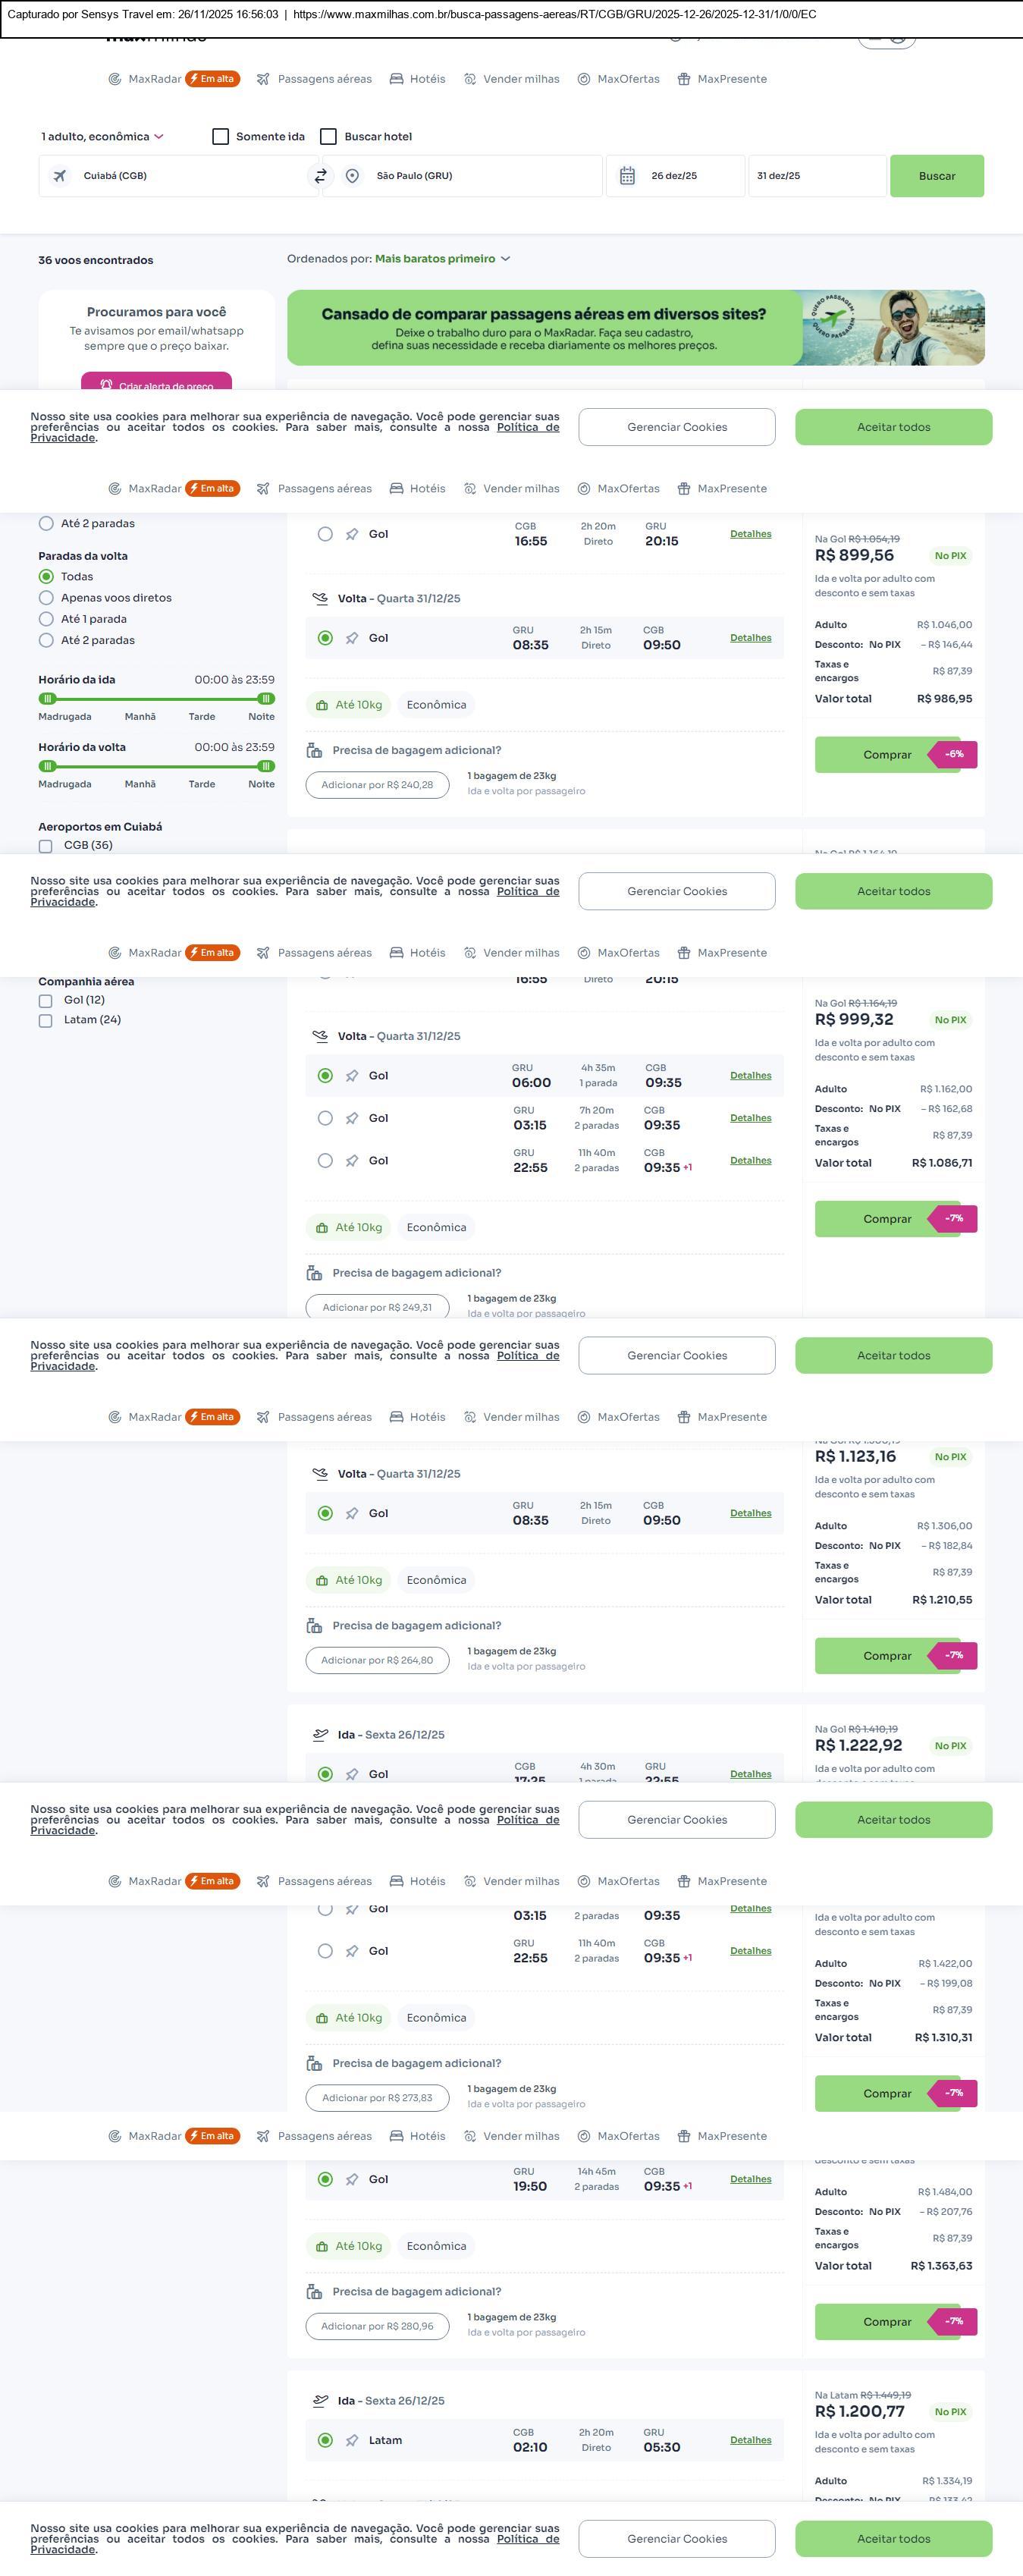This screenshot has height=2576, width=1023.
Task: Click the luggage icon beside 'Precisa de bagagem adicional?'
Action: [x=314, y=750]
